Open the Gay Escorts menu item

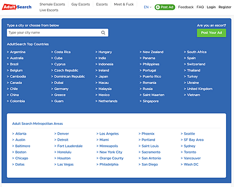(80, 4)
